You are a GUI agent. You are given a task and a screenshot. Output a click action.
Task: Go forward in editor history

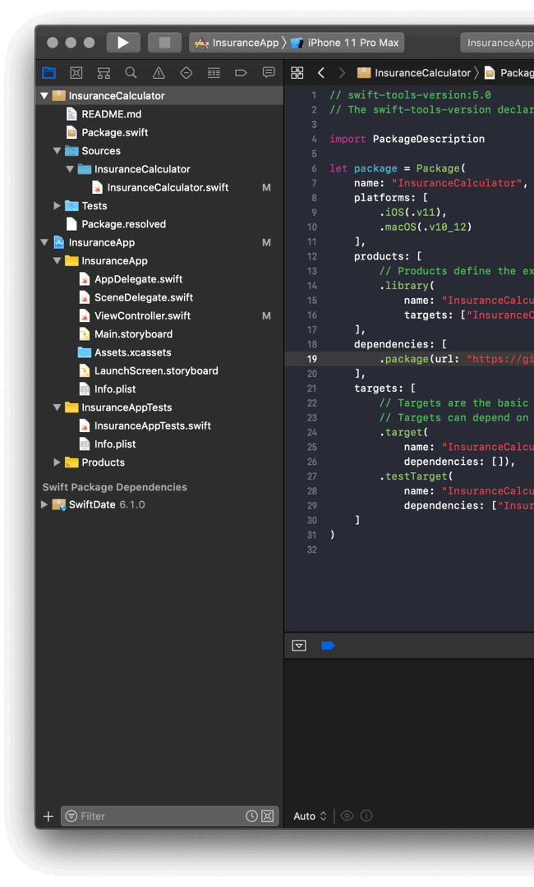[x=342, y=72]
